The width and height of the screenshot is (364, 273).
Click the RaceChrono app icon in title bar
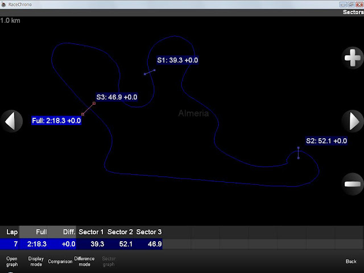[4, 3]
